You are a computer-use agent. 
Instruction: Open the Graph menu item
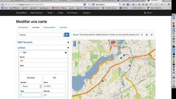pos(61,13)
